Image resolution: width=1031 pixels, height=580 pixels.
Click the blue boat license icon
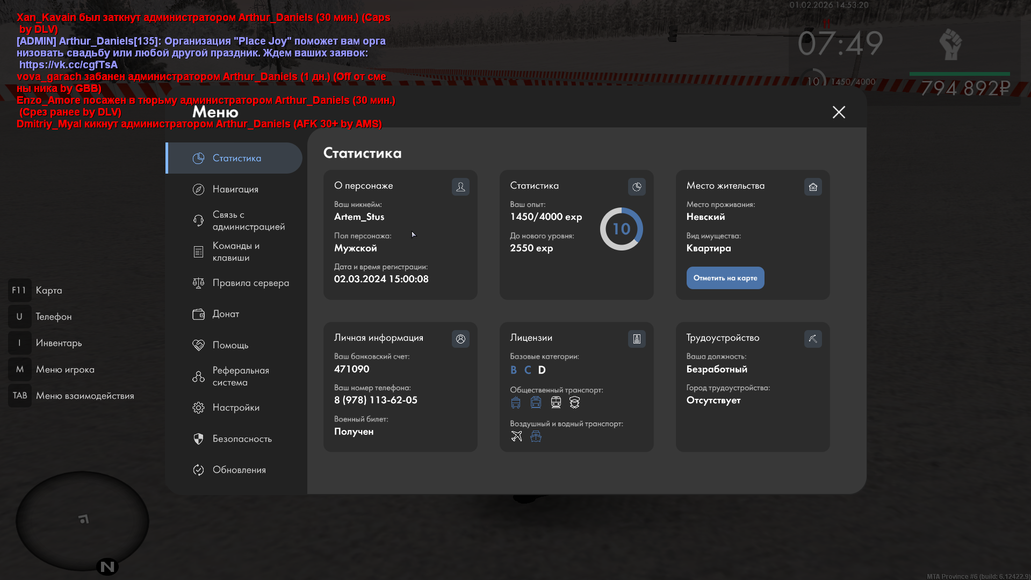click(536, 436)
